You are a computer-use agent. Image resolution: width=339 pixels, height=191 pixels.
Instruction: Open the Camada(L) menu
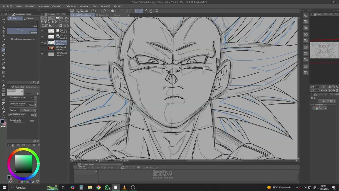(57, 6)
